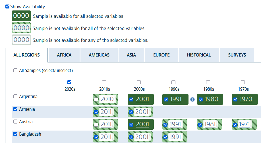Open the Surveys tab
This screenshot has height=143, width=261.
(x=237, y=55)
